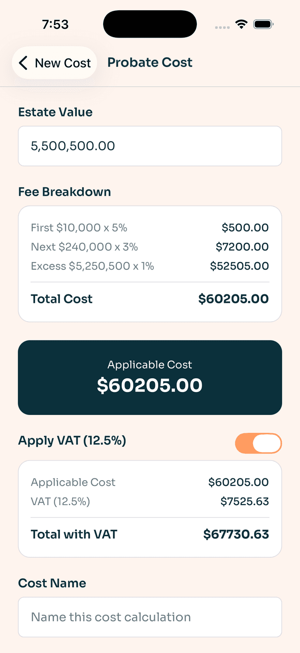
Task: Tap the Name this cost calculation field
Action: [x=150, y=617]
